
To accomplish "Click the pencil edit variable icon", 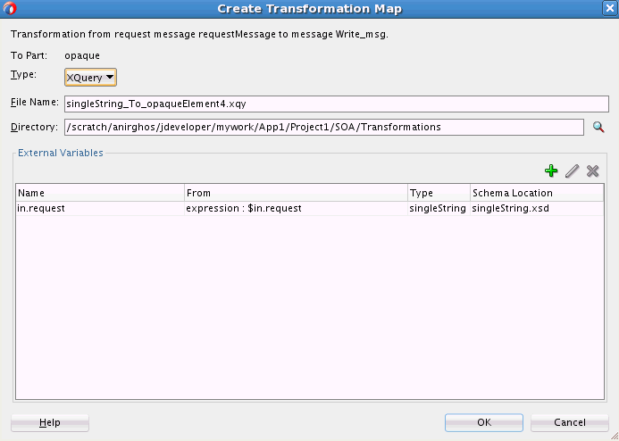I will pyautogui.click(x=572, y=171).
